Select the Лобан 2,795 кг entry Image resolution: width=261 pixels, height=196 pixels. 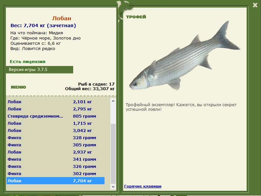pyautogui.click(x=56, y=109)
